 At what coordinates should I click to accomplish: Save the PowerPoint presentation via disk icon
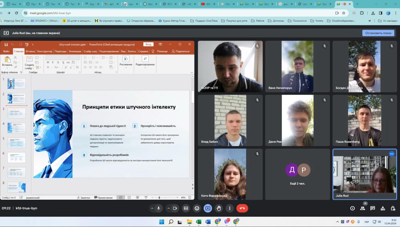6,44
